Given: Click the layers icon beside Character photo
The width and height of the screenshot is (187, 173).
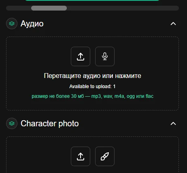Looking at the screenshot, I should tap(12, 123).
